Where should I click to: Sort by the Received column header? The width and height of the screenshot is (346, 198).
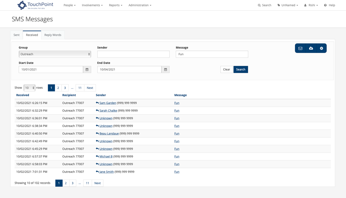point(23,95)
